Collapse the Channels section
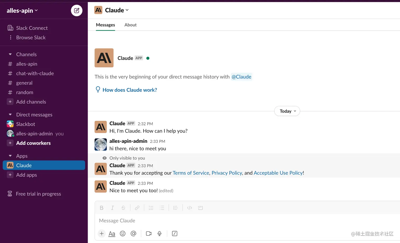 [x=10, y=54]
